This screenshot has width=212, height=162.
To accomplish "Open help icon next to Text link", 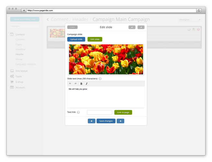I will click(x=78, y=112).
